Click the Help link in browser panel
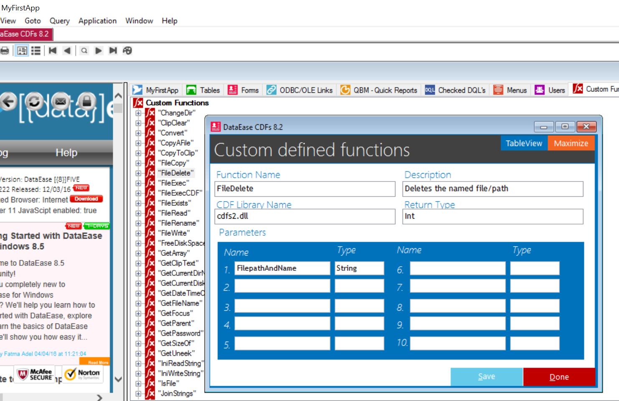 pyautogui.click(x=66, y=153)
